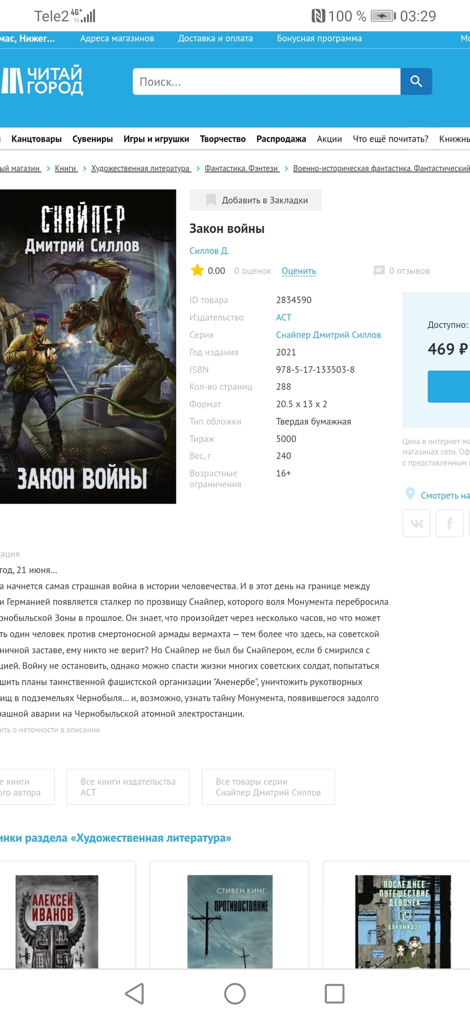
Task: Open the Android recent apps square
Action: pos(335,994)
